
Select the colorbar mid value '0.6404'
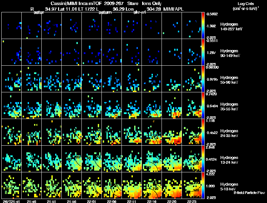[x=212, y=106]
